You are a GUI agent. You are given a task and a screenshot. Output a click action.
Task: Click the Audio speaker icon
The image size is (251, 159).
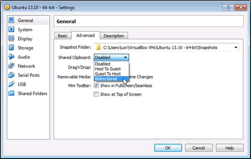point(11,57)
